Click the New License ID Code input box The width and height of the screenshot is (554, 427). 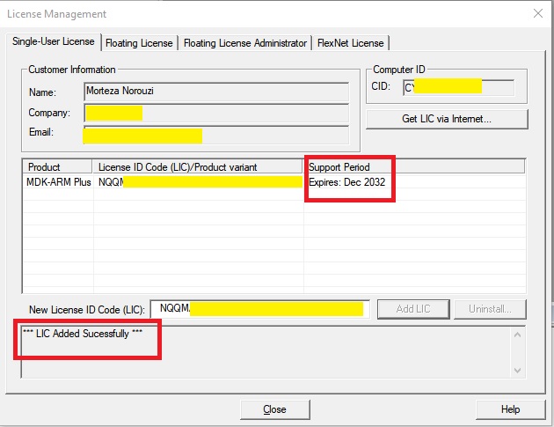pos(259,309)
